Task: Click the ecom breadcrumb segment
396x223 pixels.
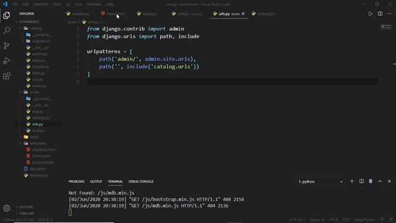Action: coord(72,22)
